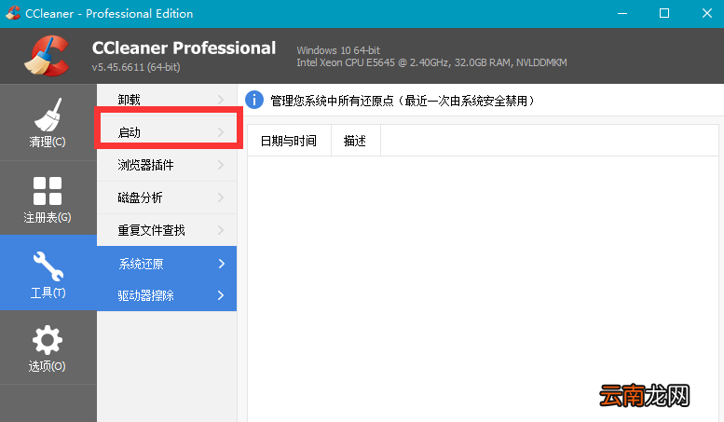Click the version text v5.45.6611 (64-bit)
The image size is (724, 422).
(x=136, y=67)
